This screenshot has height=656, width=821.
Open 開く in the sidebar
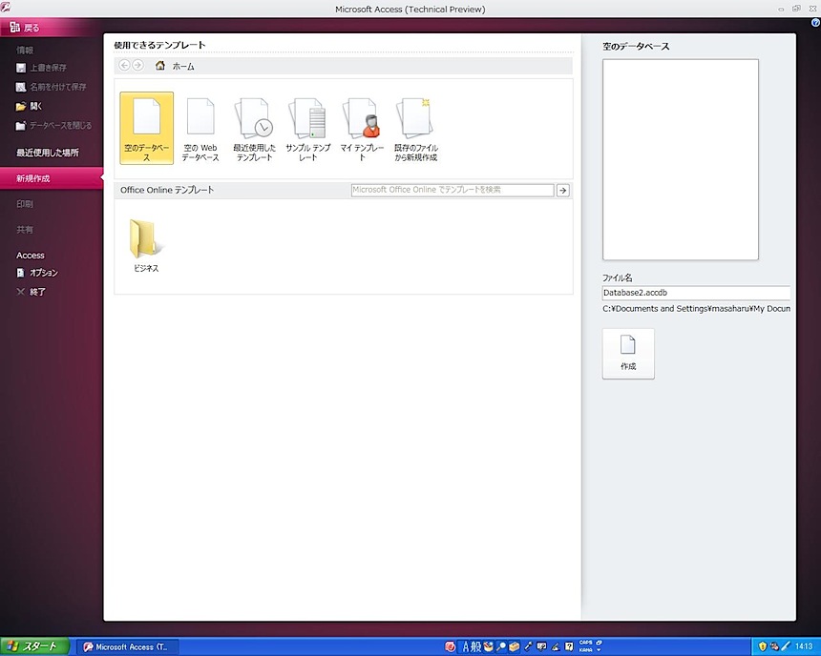click(x=35, y=106)
